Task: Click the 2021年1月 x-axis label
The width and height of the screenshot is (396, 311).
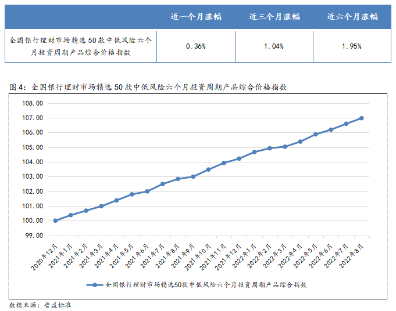Action: (x=63, y=256)
